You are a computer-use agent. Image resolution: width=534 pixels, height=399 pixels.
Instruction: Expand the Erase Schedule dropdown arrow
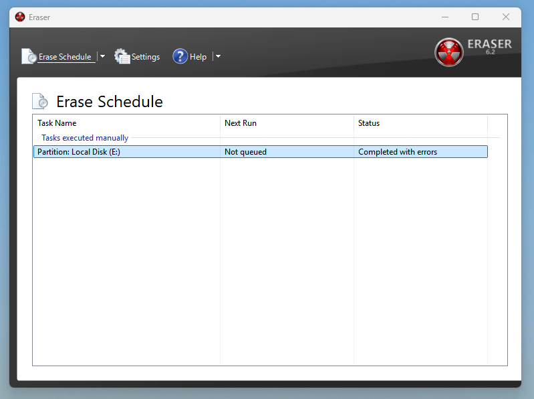102,57
